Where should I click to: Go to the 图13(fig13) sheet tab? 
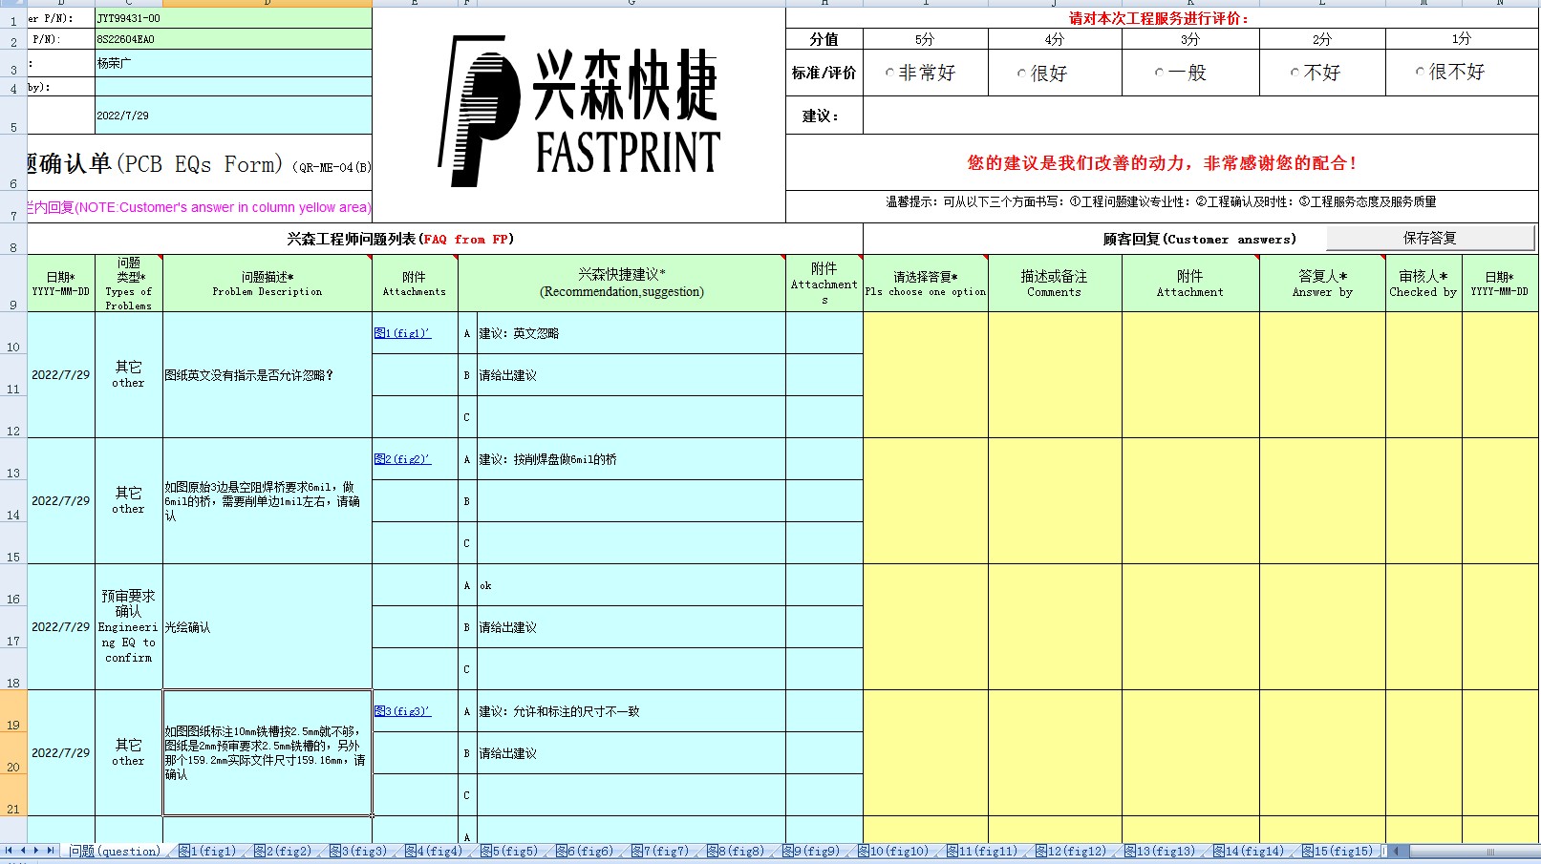pos(1159,851)
